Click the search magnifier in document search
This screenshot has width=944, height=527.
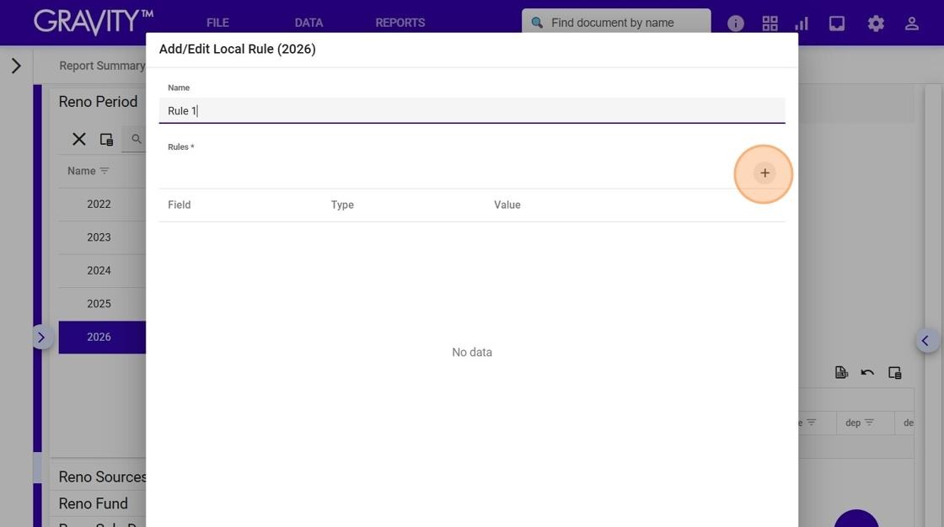click(x=536, y=23)
